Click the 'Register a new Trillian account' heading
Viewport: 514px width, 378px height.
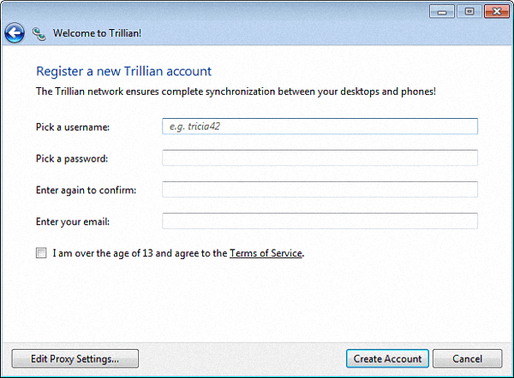click(123, 71)
